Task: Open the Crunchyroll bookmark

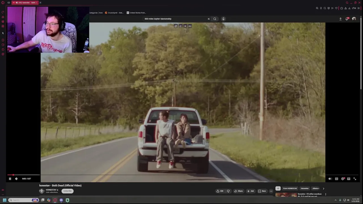Action: tap(114, 13)
